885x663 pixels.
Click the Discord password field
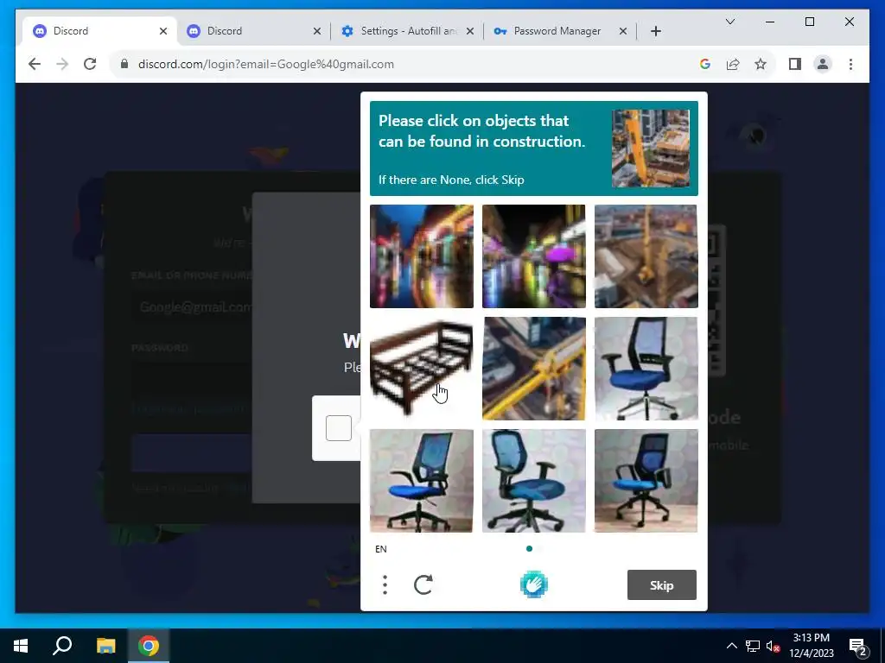(192, 379)
